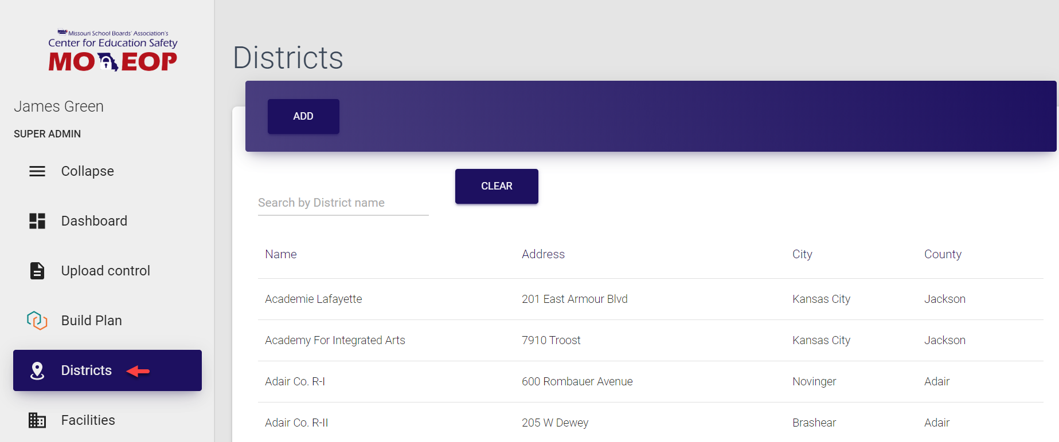Screen dimensions: 1059x442
Task: Select the Academie Lafayette district row
Action: [314, 299]
